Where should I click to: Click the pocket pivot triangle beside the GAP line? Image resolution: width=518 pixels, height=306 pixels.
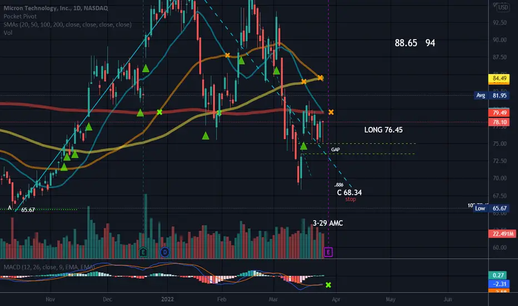[x=303, y=146]
